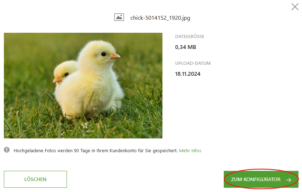Screen dimensions: 302x192
Task: Click the 90 days storage notice text
Action: pos(95,150)
